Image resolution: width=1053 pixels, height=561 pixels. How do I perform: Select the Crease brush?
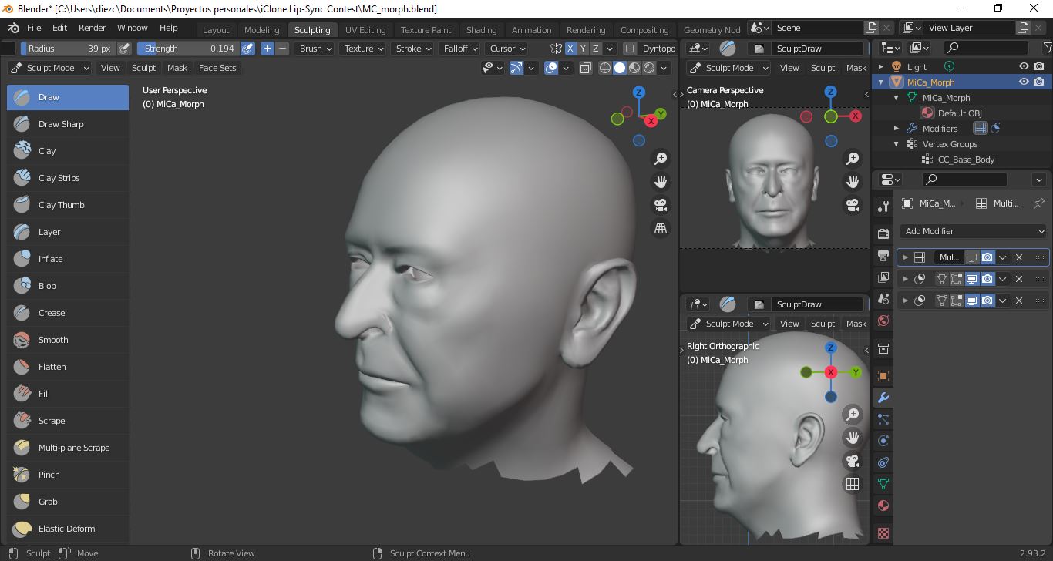pyautogui.click(x=68, y=313)
